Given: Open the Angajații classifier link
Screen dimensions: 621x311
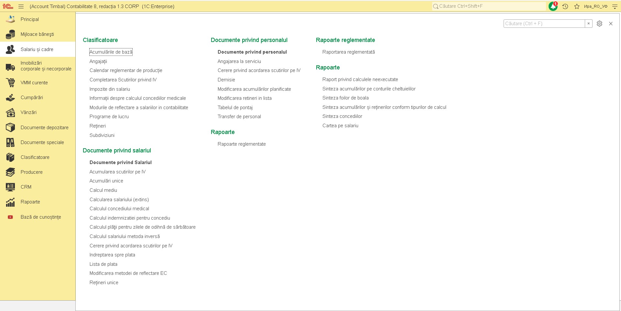Looking at the screenshot, I should (x=98, y=61).
